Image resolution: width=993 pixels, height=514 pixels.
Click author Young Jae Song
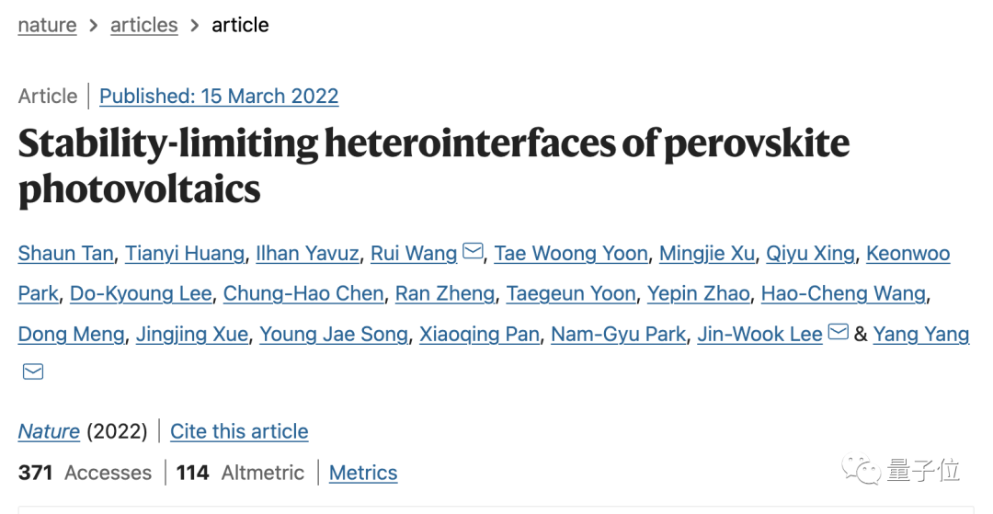pos(334,334)
